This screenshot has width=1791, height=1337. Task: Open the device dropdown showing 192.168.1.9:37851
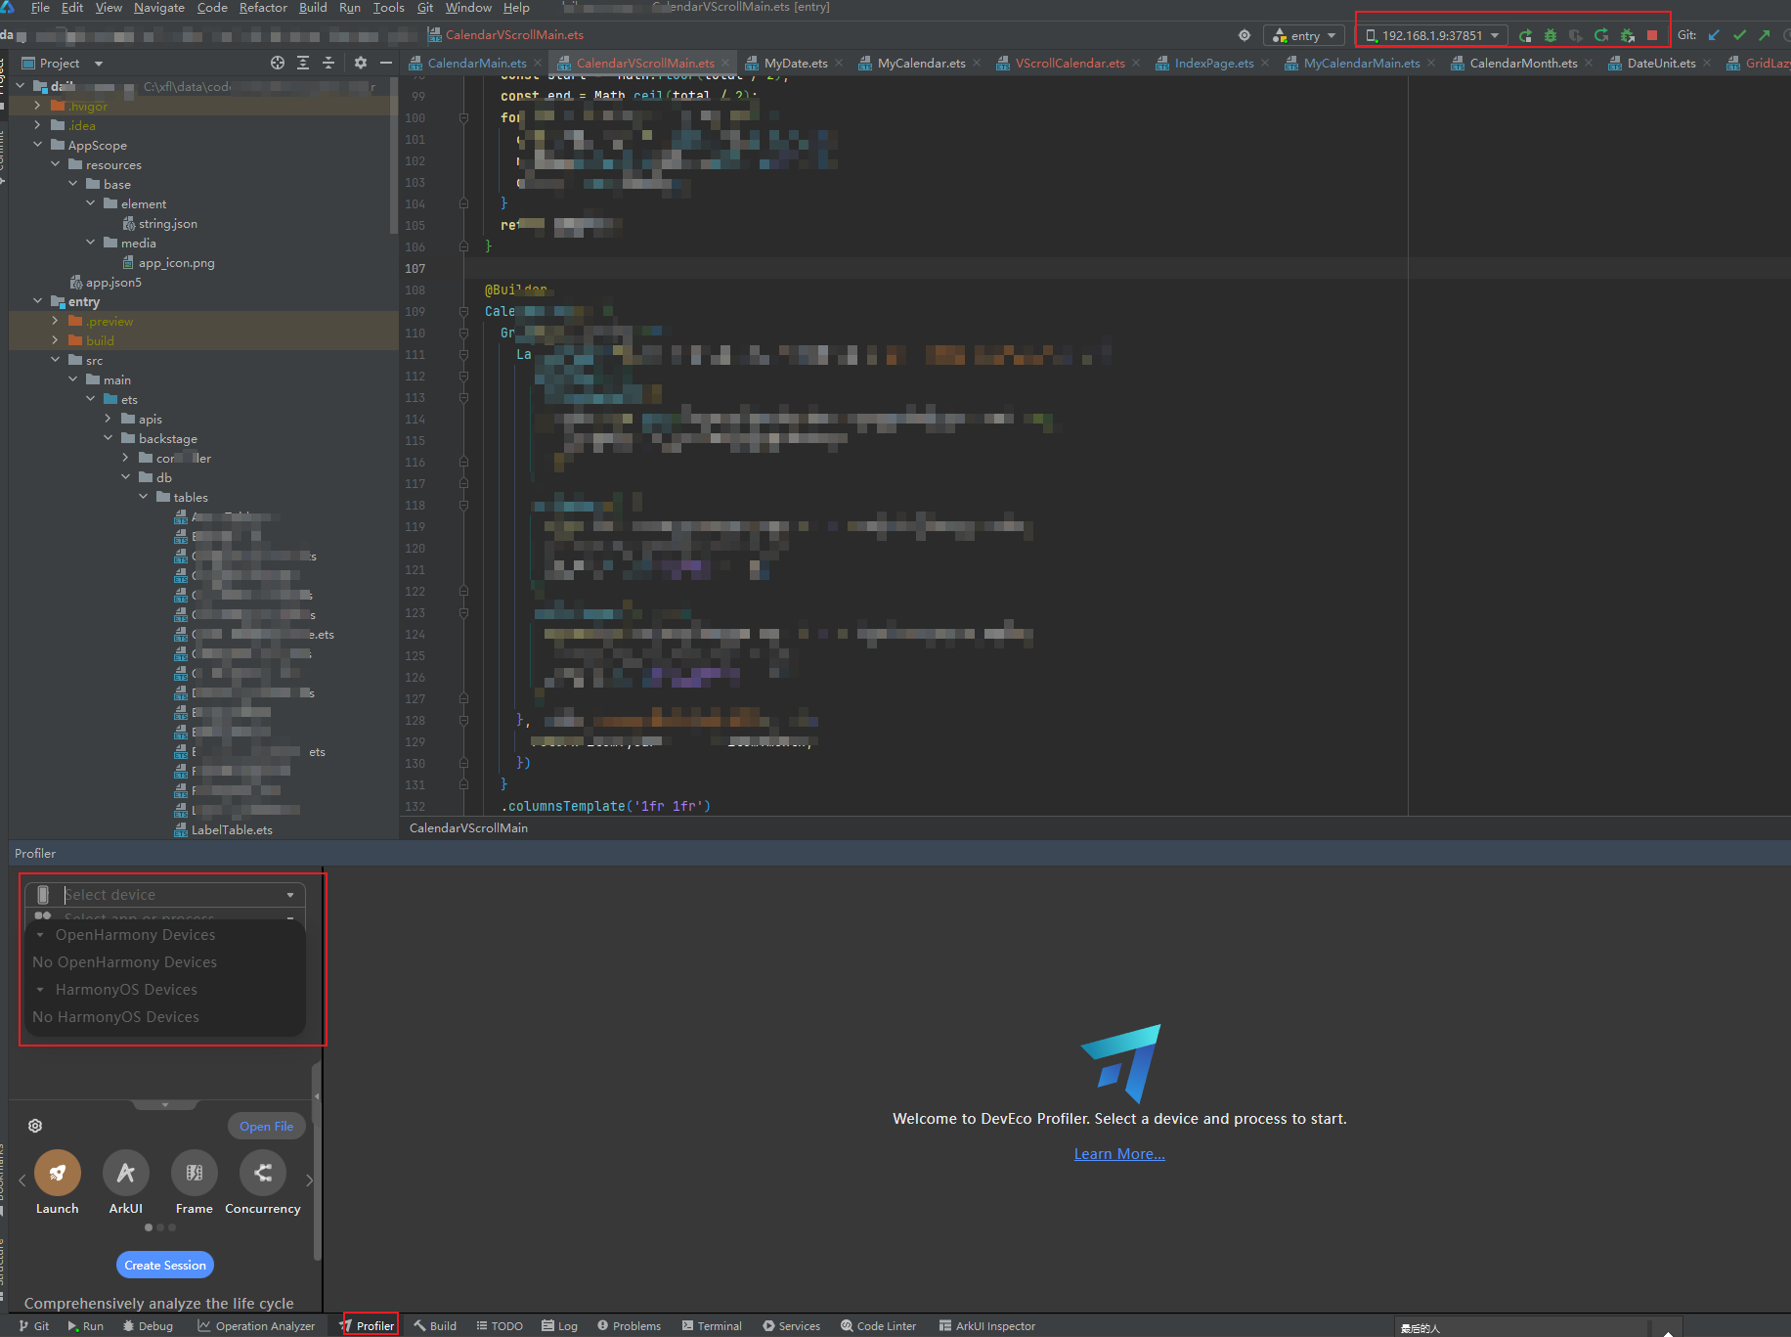[x=1431, y=35]
